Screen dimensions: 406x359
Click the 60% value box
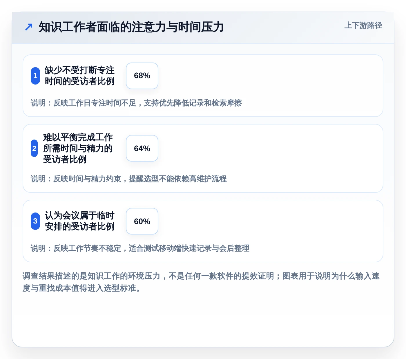(142, 221)
